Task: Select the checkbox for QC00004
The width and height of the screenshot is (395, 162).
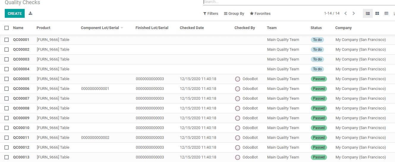Action: (x=7, y=69)
